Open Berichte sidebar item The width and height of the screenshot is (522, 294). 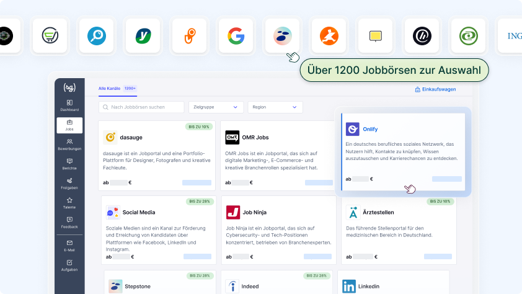[69, 164]
